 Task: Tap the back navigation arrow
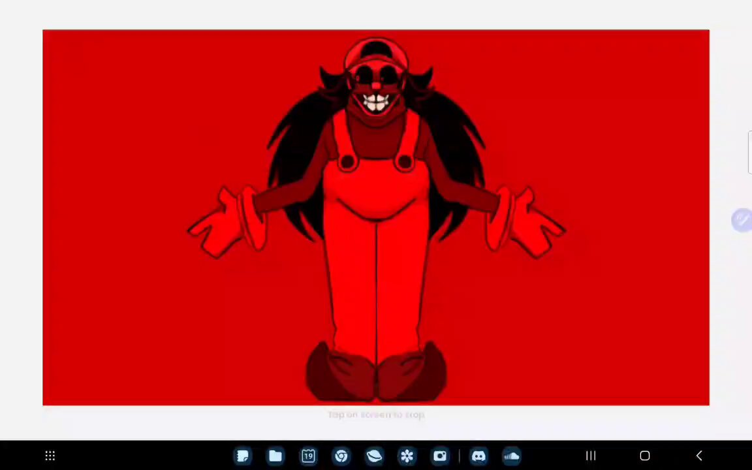point(698,456)
